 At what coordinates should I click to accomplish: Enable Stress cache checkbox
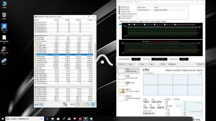122,11
